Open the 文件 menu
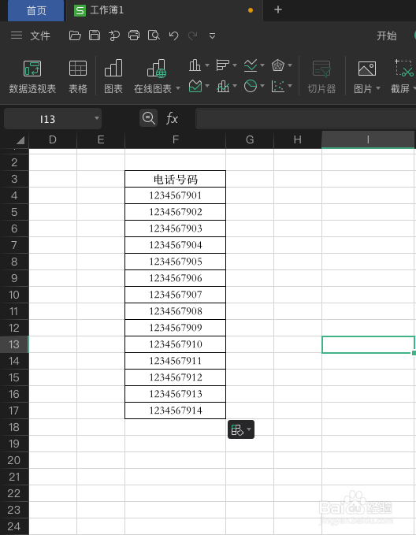416x535 pixels. [40, 35]
